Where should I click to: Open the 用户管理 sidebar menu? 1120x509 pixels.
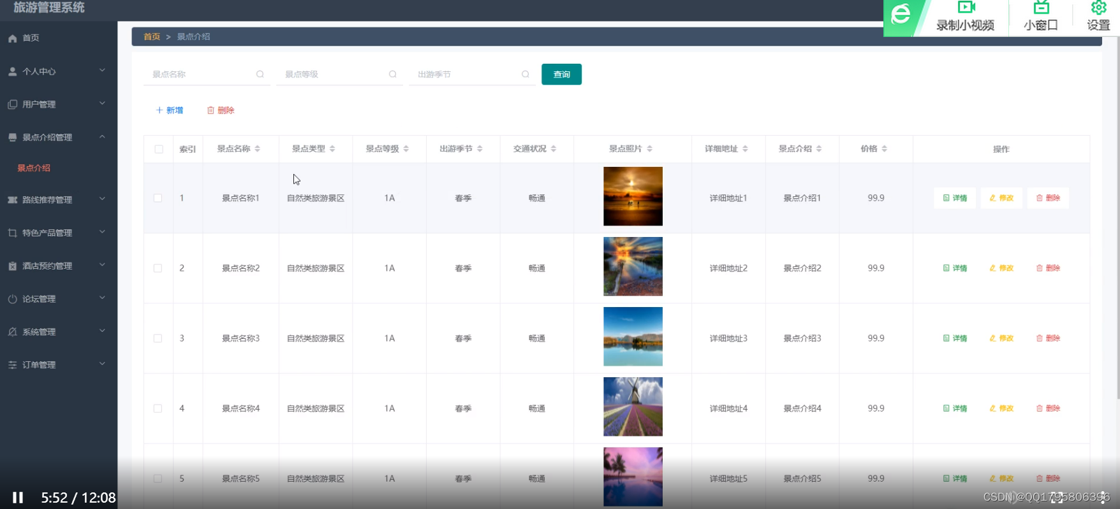(x=59, y=104)
